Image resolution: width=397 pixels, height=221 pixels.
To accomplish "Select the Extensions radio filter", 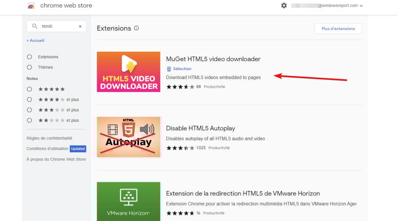I will [x=30, y=57].
